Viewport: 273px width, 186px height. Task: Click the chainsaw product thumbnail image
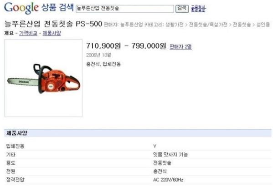click(x=43, y=78)
